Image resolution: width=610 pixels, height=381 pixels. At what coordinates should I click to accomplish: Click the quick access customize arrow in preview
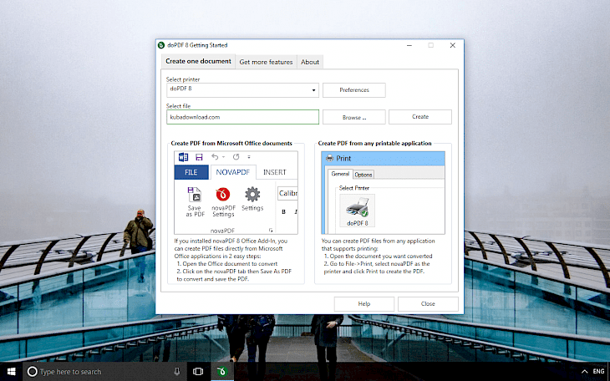click(x=249, y=157)
